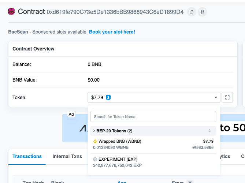This screenshot has width=245, height=183.
Task: Copy the contract address to clipboard
Action: coord(192,12)
